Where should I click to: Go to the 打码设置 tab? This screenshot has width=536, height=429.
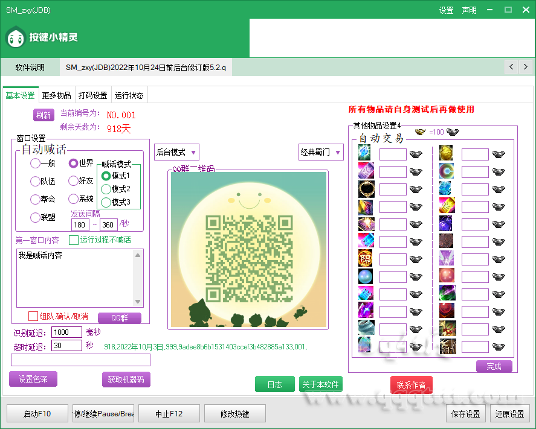point(92,95)
